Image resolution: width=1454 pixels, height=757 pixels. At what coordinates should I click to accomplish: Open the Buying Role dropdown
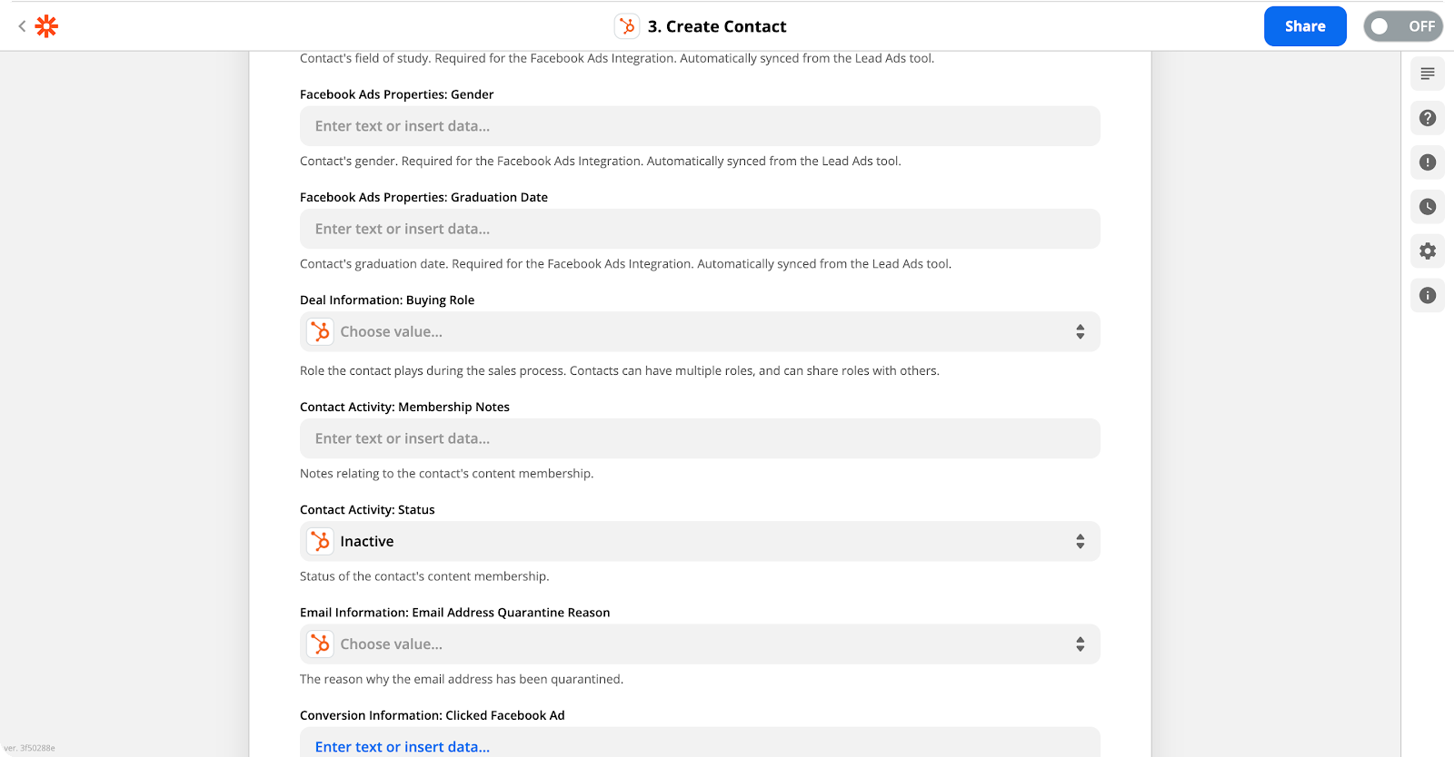point(700,332)
